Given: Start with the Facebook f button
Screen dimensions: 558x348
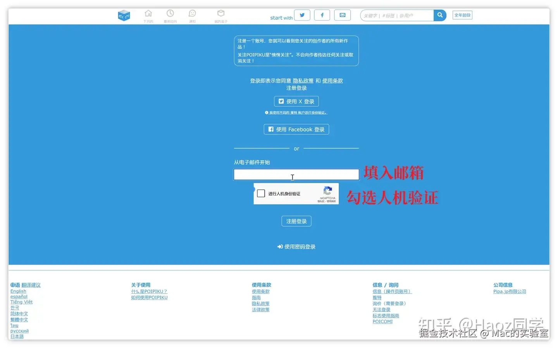Looking at the screenshot, I should coord(322,15).
